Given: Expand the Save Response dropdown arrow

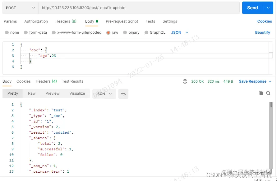Looking at the screenshot, I should pyautogui.click(x=270, y=81).
